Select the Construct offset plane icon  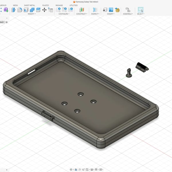(x=82, y=10)
